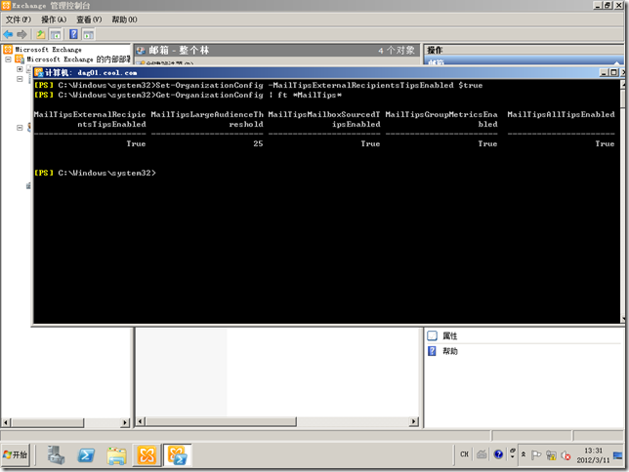Click the help icon in the system tray

coord(498,454)
